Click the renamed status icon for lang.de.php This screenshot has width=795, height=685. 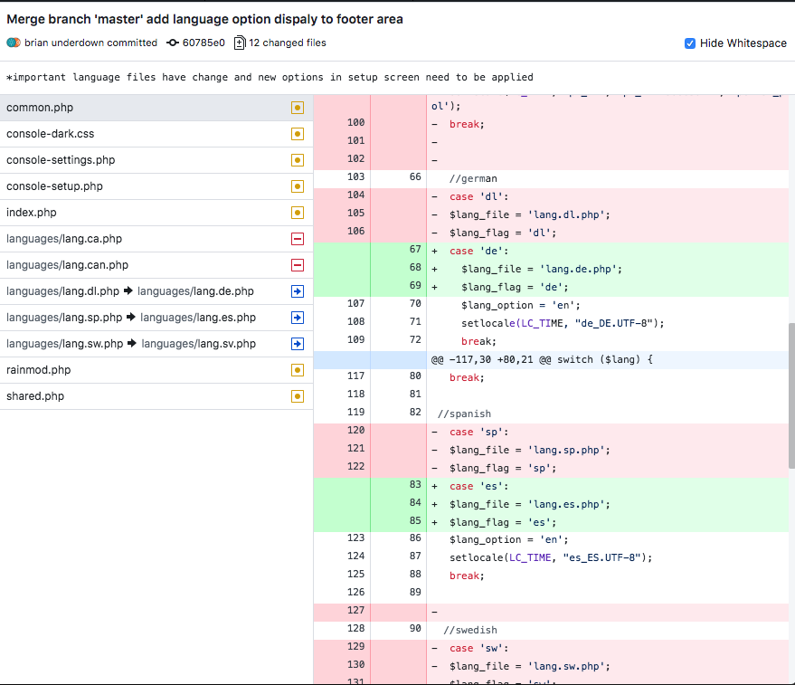[298, 291]
